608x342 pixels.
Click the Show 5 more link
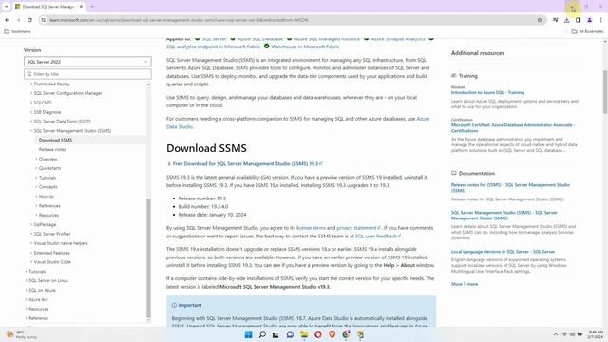click(465, 284)
